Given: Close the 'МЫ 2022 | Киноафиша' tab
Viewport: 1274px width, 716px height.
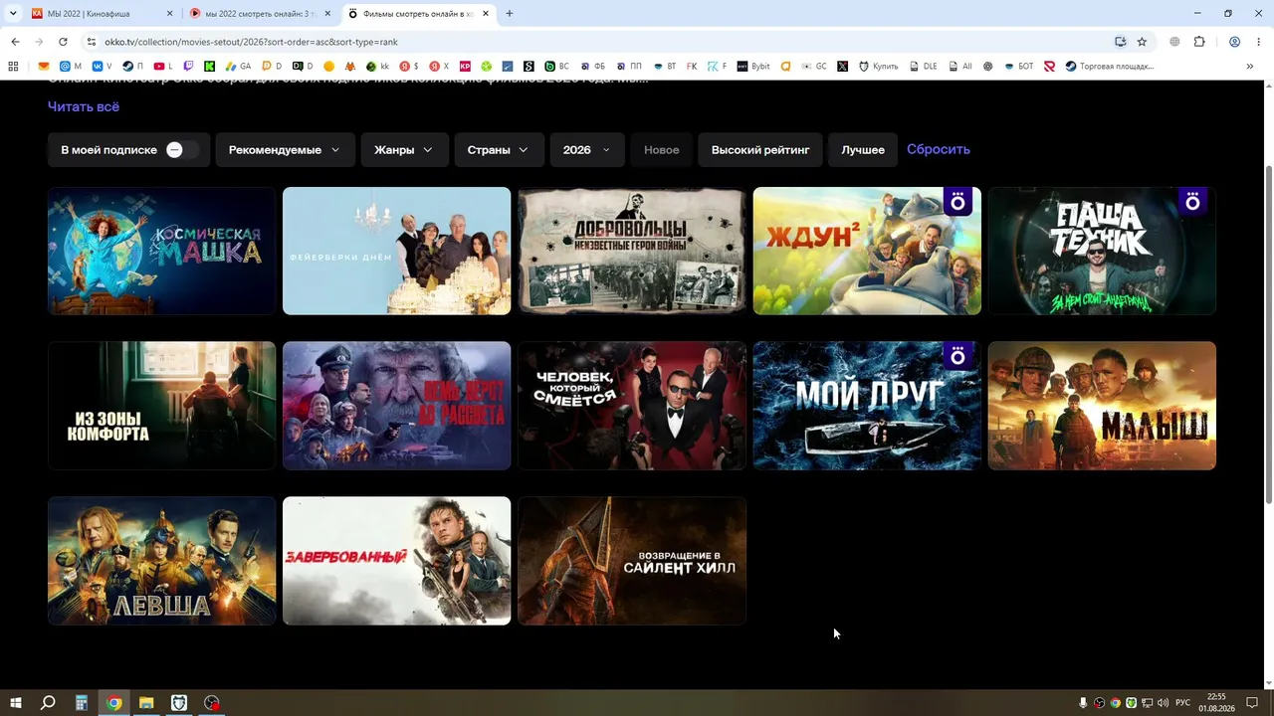Looking at the screenshot, I should tap(169, 14).
